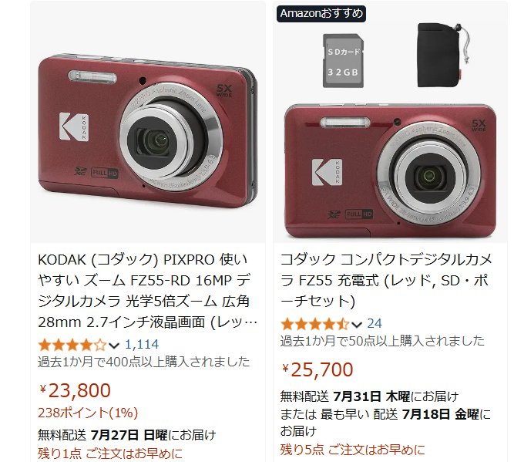Select the ¥23,800 price
This screenshot has height=462, width=514.
pos(75,390)
